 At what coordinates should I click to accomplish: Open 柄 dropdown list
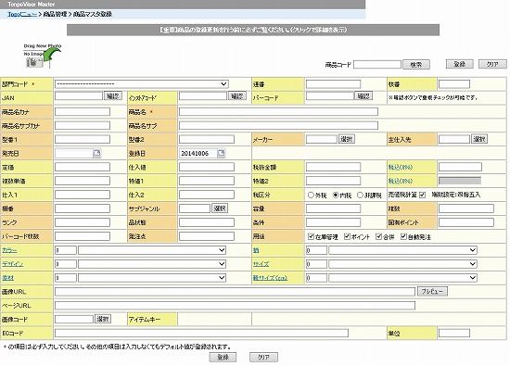click(403, 250)
